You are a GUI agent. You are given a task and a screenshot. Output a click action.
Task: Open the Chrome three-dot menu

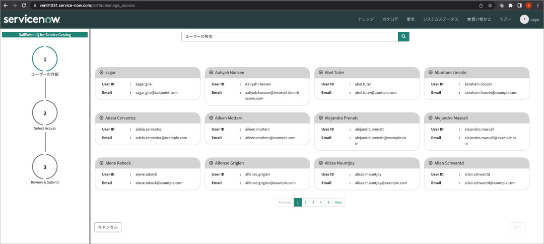pos(538,6)
